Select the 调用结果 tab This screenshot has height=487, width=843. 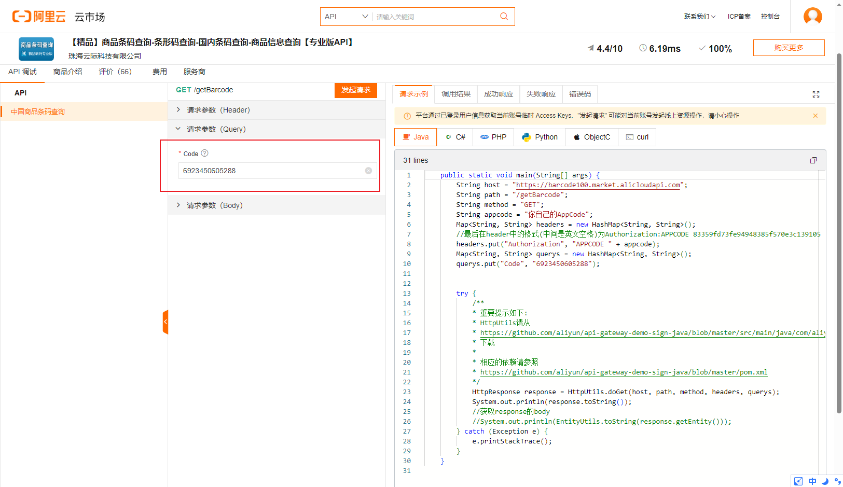pos(456,94)
